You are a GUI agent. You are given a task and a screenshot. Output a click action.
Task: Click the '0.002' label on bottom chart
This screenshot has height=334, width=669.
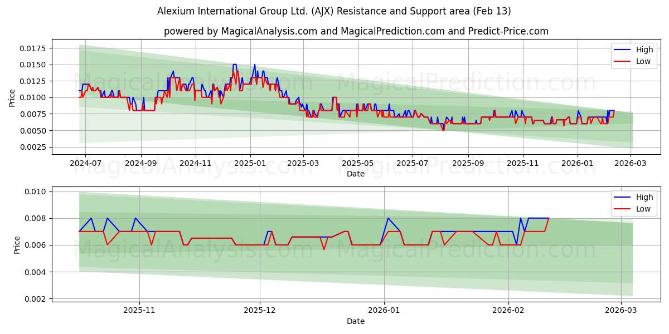click(x=36, y=299)
